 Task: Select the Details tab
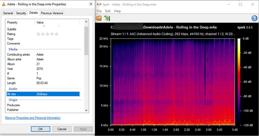34,13
